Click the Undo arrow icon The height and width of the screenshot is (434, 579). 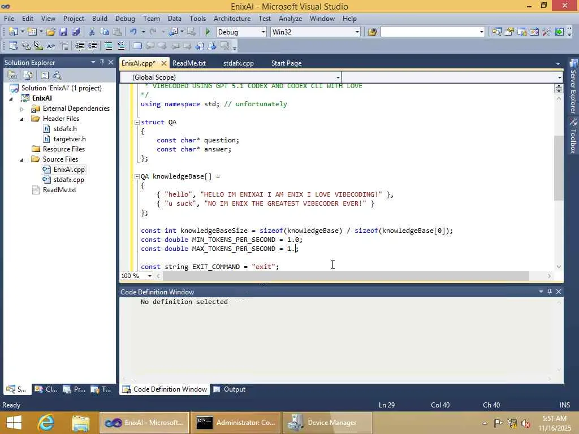click(133, 32)
